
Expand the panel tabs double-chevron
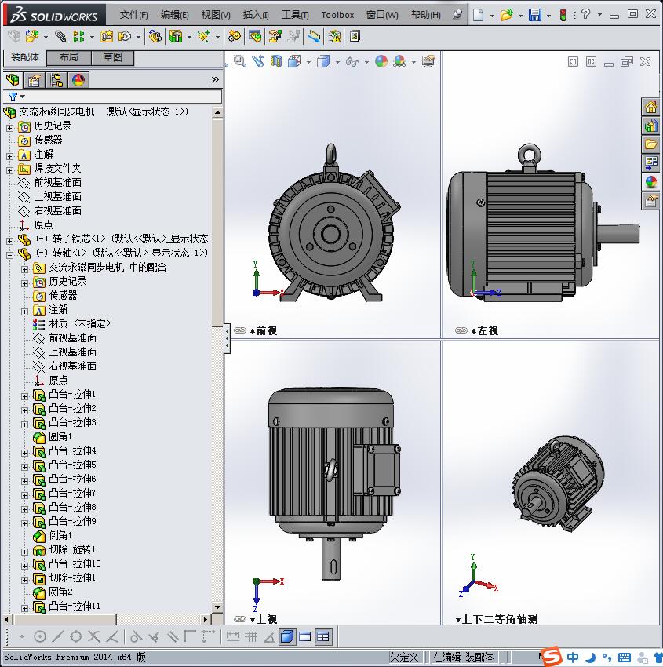coord(215,79)
